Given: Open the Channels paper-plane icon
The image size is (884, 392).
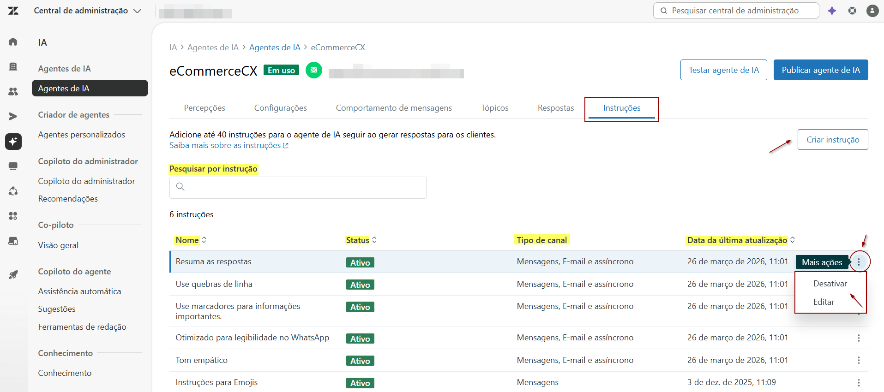Looking at the screenshot, I should tap(13, 116).
